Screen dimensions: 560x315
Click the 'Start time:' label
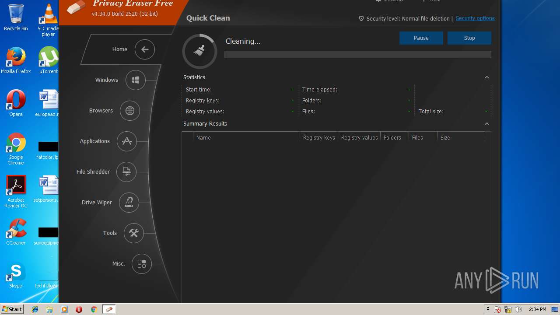(x=199, y=90)
